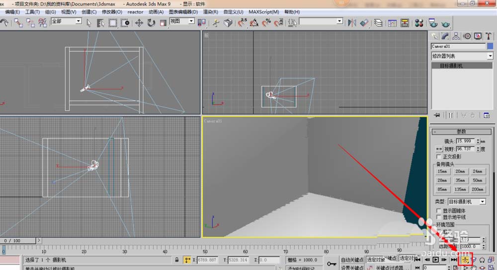This screenshot has width=497, height=270.
Task: Open the Material Editor
Action: [x=419, y=23]
